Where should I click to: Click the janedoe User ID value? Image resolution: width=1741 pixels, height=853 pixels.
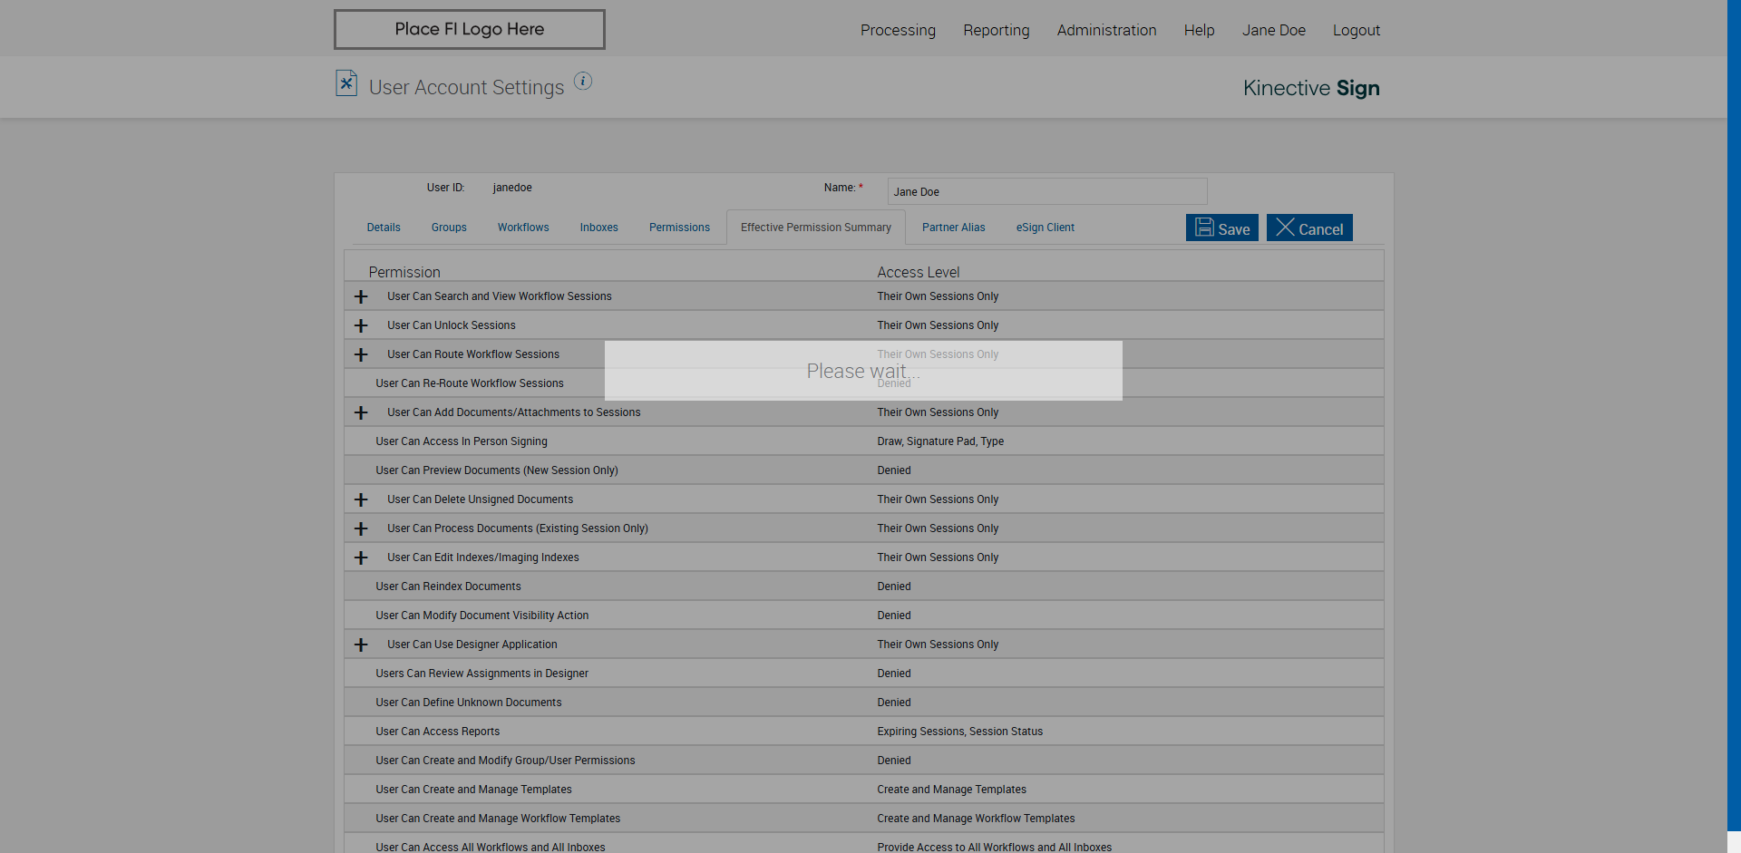coord(512,188)
